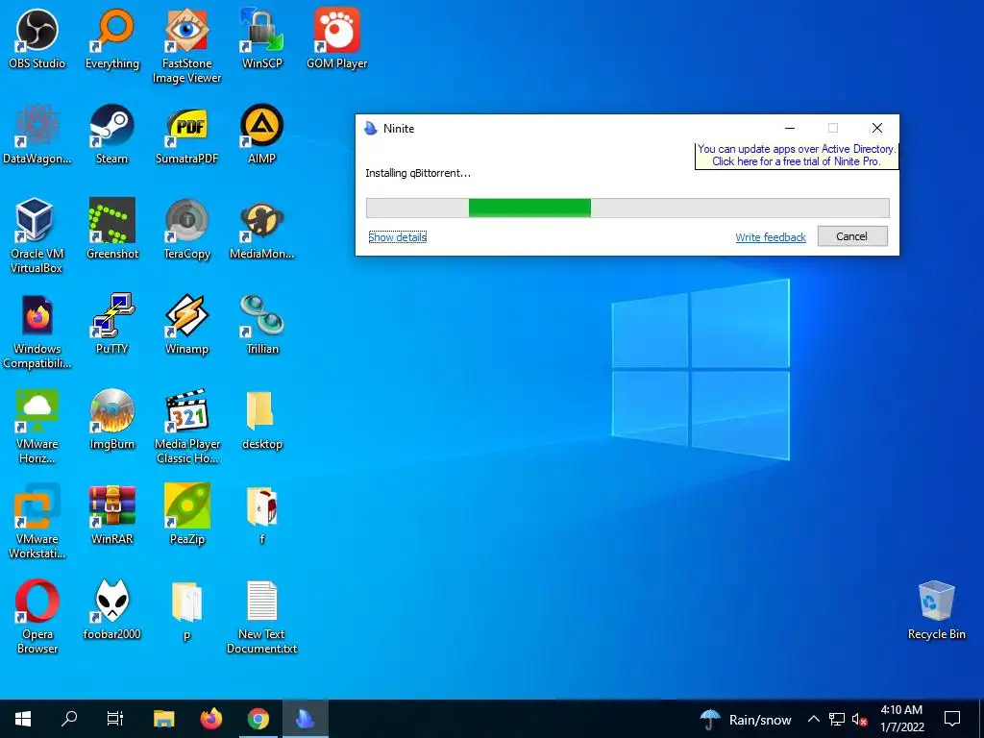
Task: Select the Everything search desktop icon
Action: tap(112, 38)
